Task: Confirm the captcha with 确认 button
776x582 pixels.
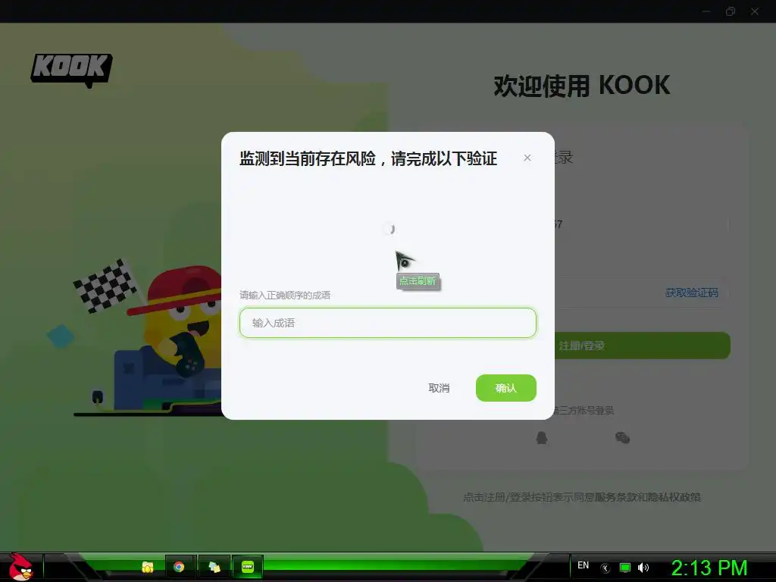Action: click(x=505, y=388)
